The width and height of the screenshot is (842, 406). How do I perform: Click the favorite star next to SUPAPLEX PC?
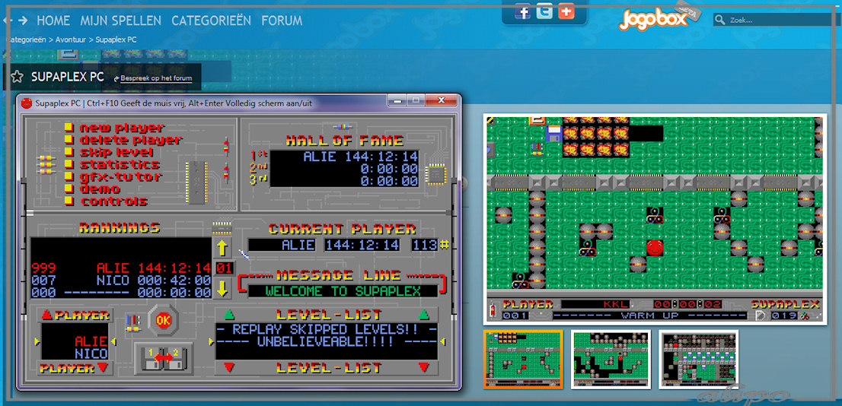click(x=18, y=78)
